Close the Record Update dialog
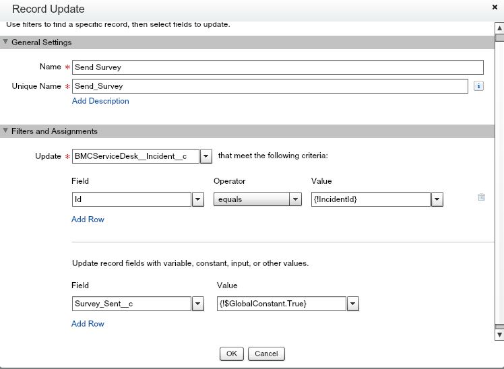 click(495, 7)
